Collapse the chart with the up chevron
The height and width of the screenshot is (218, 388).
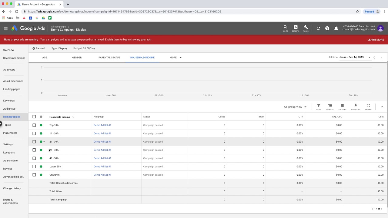(x=382, y=107)
